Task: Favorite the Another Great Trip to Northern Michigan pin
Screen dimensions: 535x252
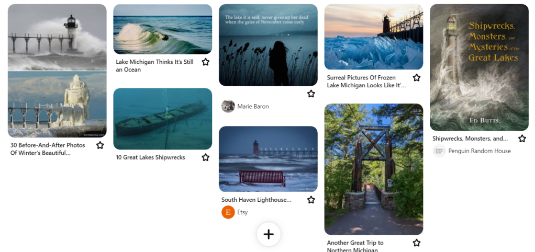Action: pos(417,243)
